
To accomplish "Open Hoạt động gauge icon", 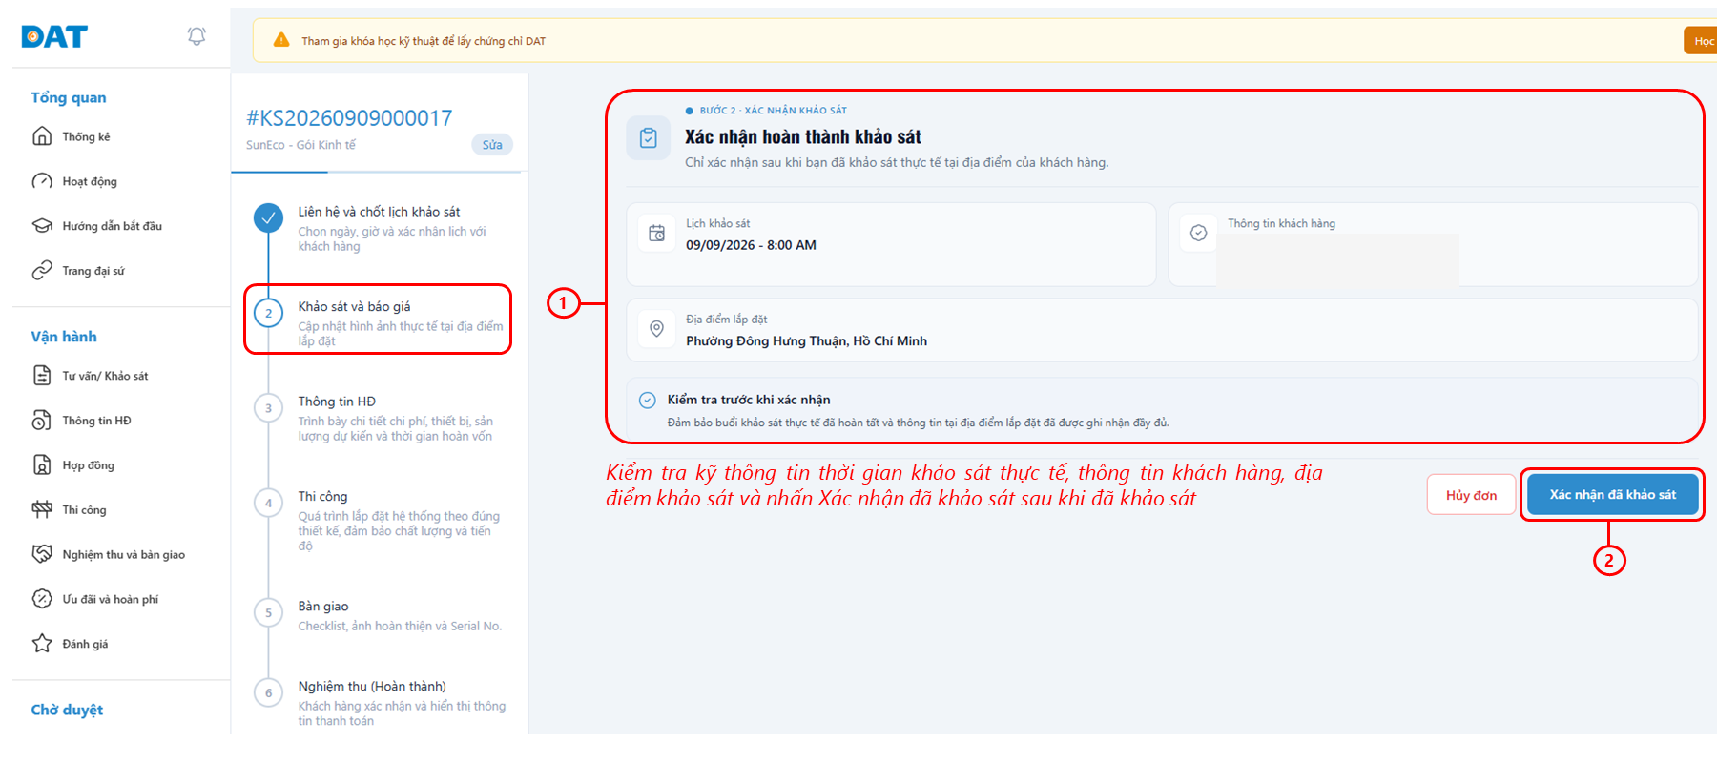I will pyautogui.click(x=42, y=181).
